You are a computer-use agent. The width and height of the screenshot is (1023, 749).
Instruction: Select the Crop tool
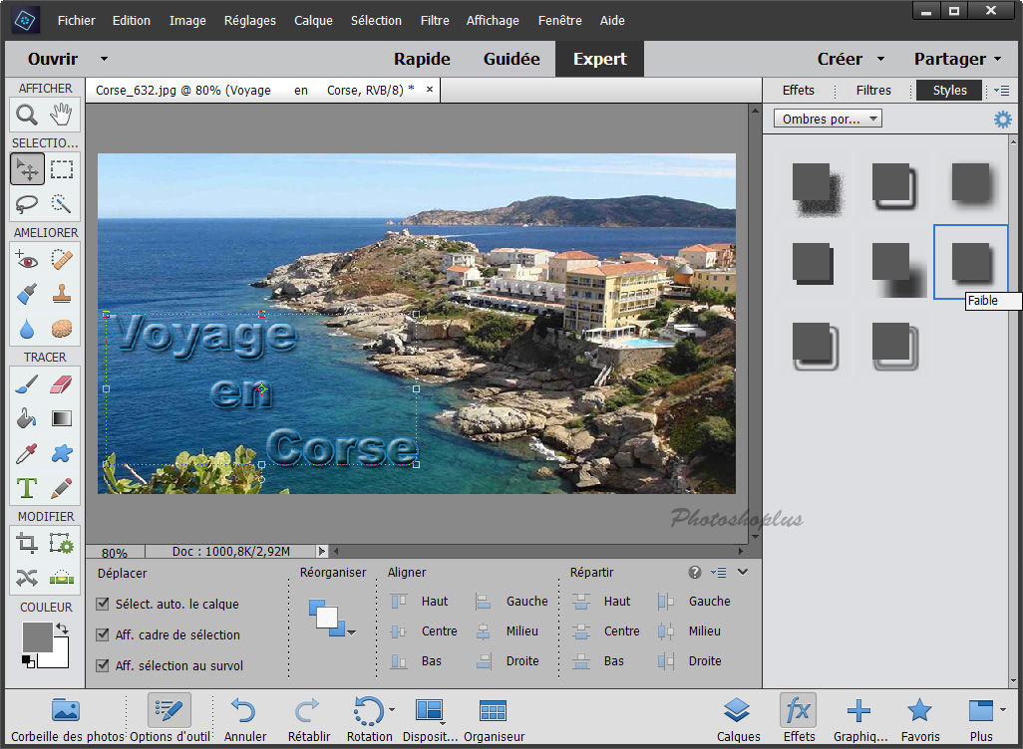pos(27,544)
